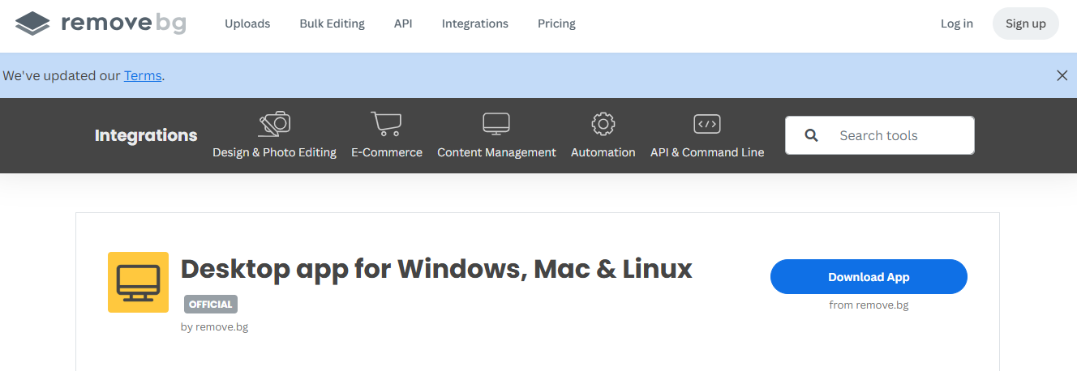
Task: Choose the Content Management monitor icon
Action: coord(496,124)
